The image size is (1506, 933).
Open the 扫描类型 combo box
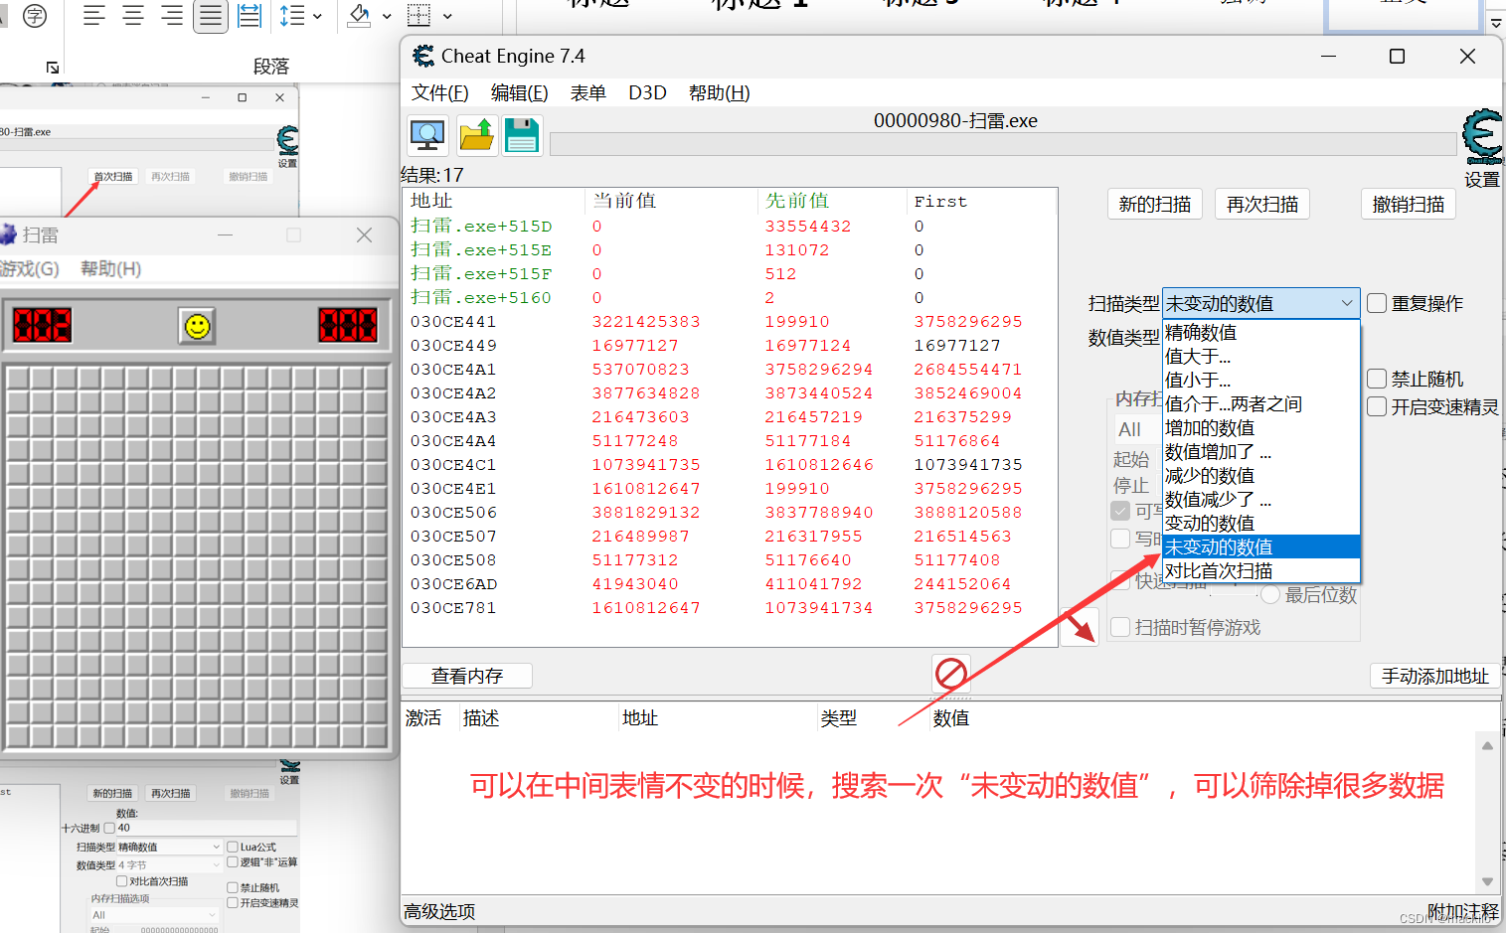click(x=1260, y=303)
